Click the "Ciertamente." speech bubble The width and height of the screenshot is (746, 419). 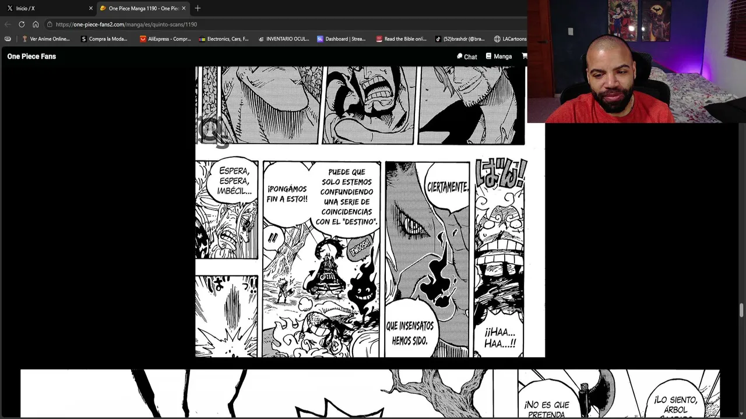pos(448,187)
